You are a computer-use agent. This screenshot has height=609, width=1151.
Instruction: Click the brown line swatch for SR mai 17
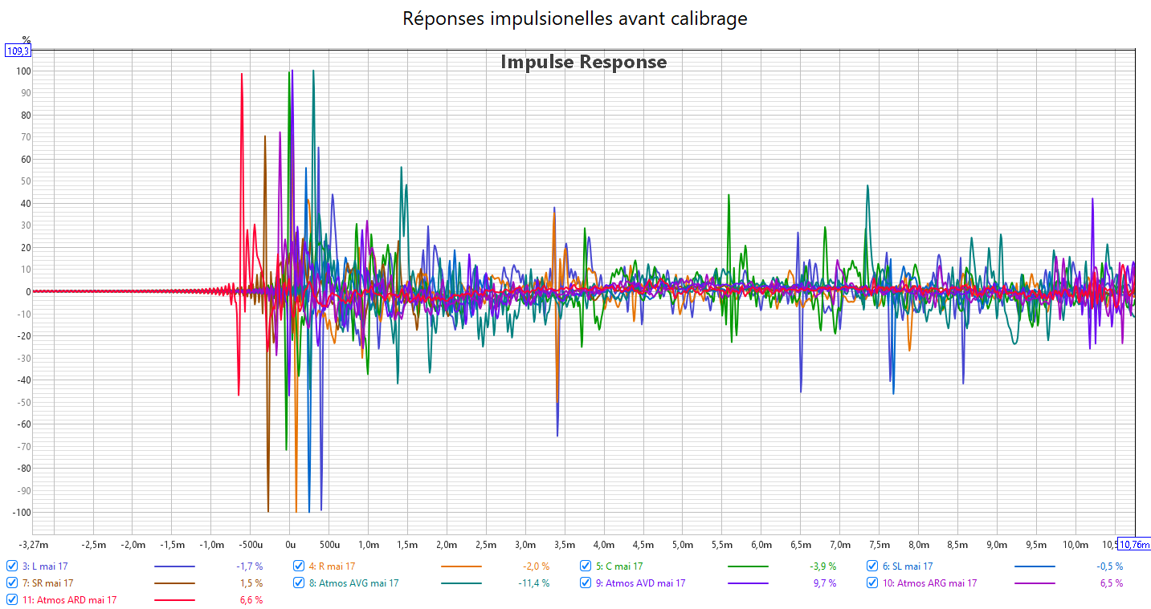pos(173,583)
